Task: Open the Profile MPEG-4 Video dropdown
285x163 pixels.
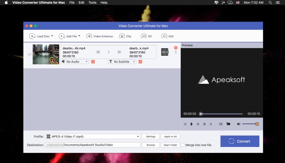Action: 93,136
